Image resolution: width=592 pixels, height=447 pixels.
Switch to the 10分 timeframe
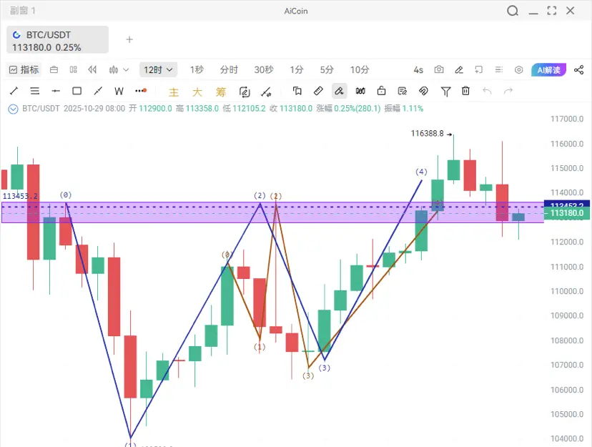(x=360, y=70)
